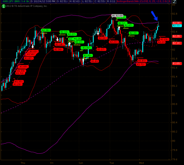Select the red 81.69 price axis marker

[176, 63]
